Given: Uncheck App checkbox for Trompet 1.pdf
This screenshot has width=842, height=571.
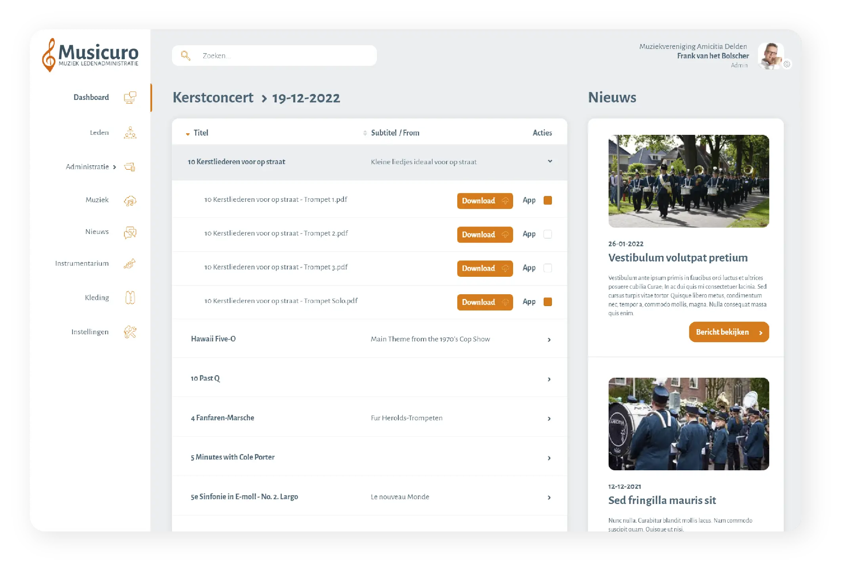Looking at the screenshot, I should 548,200.
